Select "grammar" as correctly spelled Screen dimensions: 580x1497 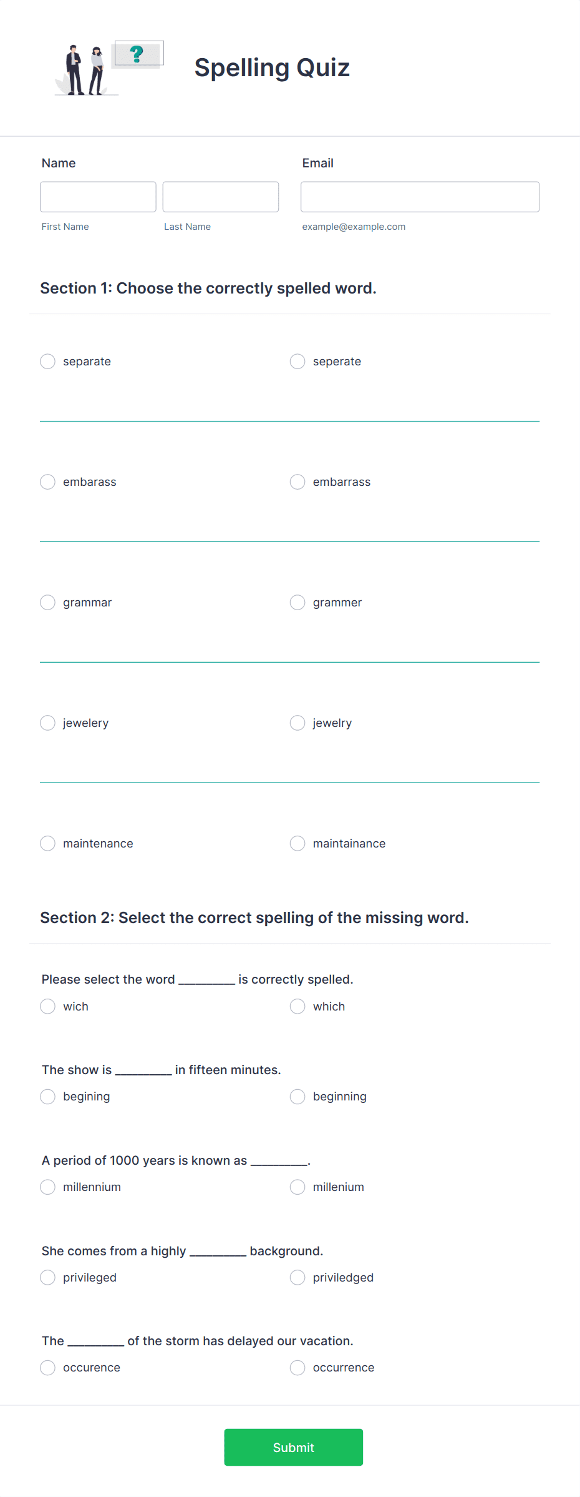point(48,602)
